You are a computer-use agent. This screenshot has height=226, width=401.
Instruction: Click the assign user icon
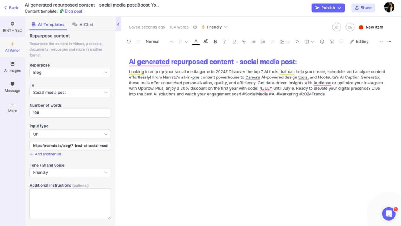pos(336,27)
